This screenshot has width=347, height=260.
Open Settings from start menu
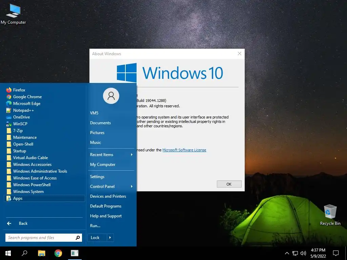(111, 177)
